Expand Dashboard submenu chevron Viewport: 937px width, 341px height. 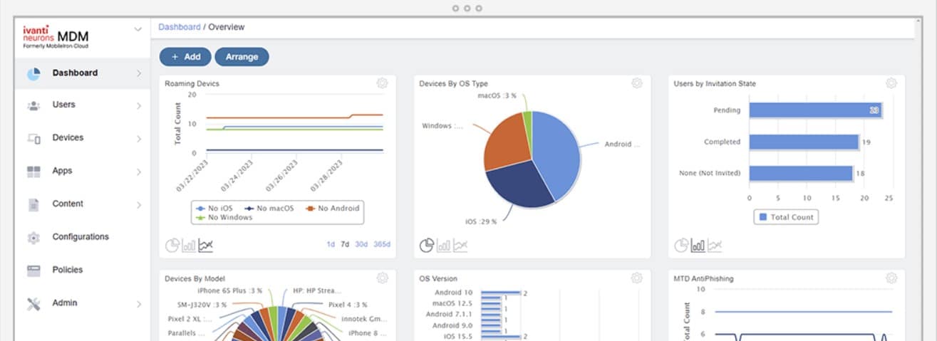[x=138, y=73]
